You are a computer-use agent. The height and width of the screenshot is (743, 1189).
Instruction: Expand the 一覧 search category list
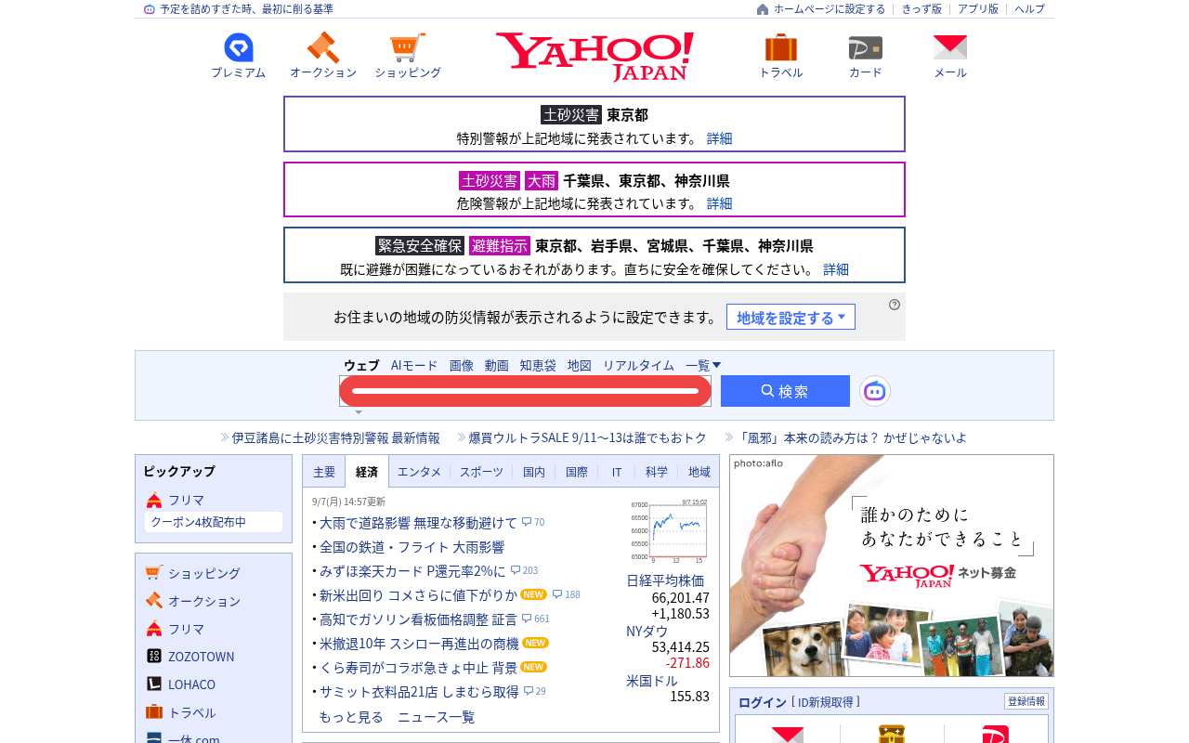pos(703,365)
